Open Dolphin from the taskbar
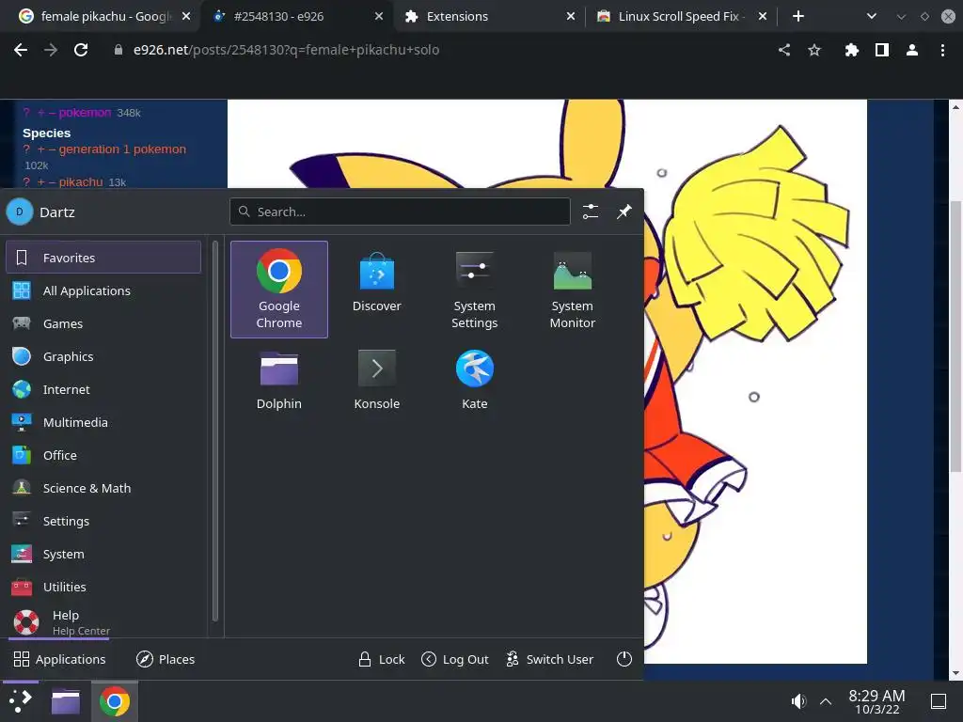This screenshot has height=722, width=963. pyautogui.click(x=66, y=701)
